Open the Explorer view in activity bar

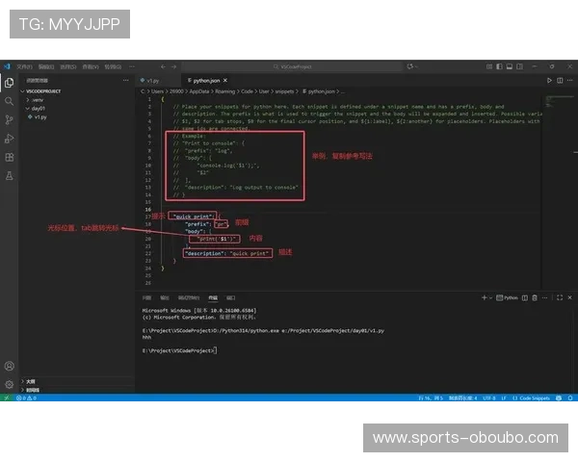point(10,82)
